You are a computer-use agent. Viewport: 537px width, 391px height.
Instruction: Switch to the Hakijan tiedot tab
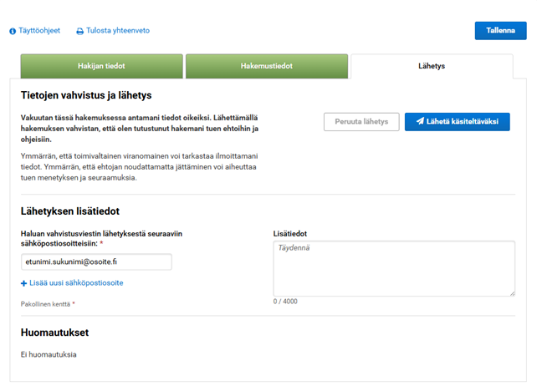pos(101,66)
